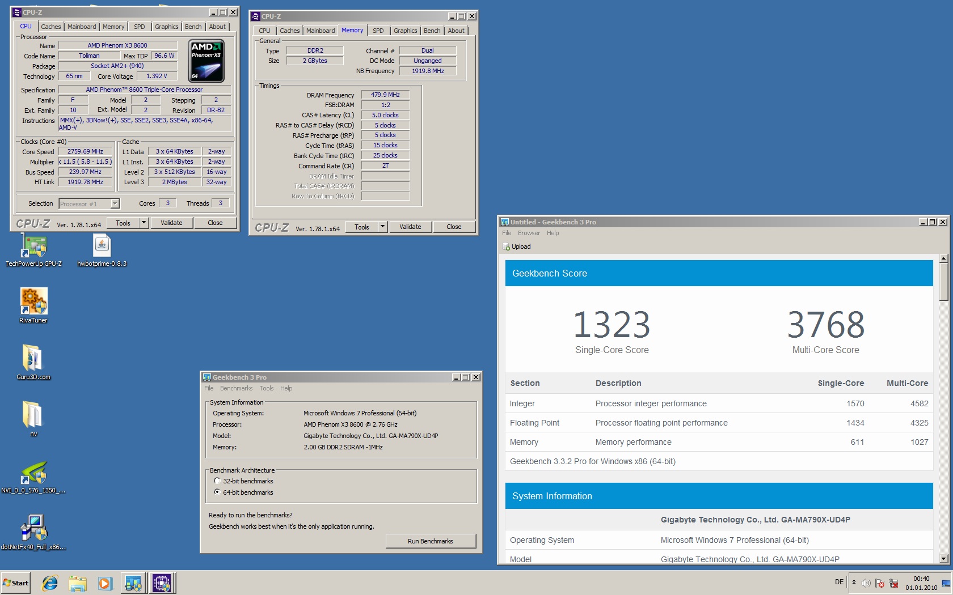Click the NB Frequency value 1919.8 MHz
Screen dimensions: 953x595
[428, 71]
